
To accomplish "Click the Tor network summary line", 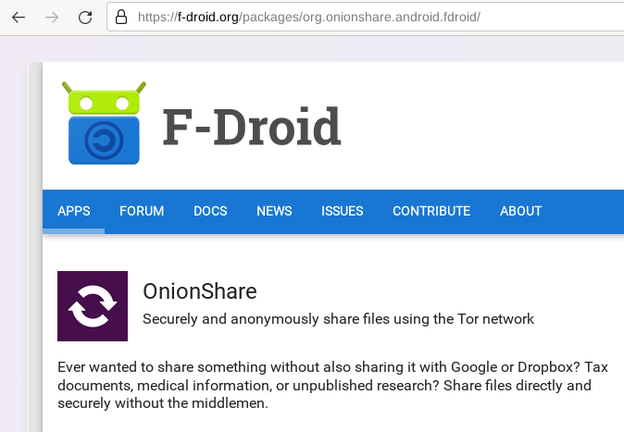I will pos(338,319).
